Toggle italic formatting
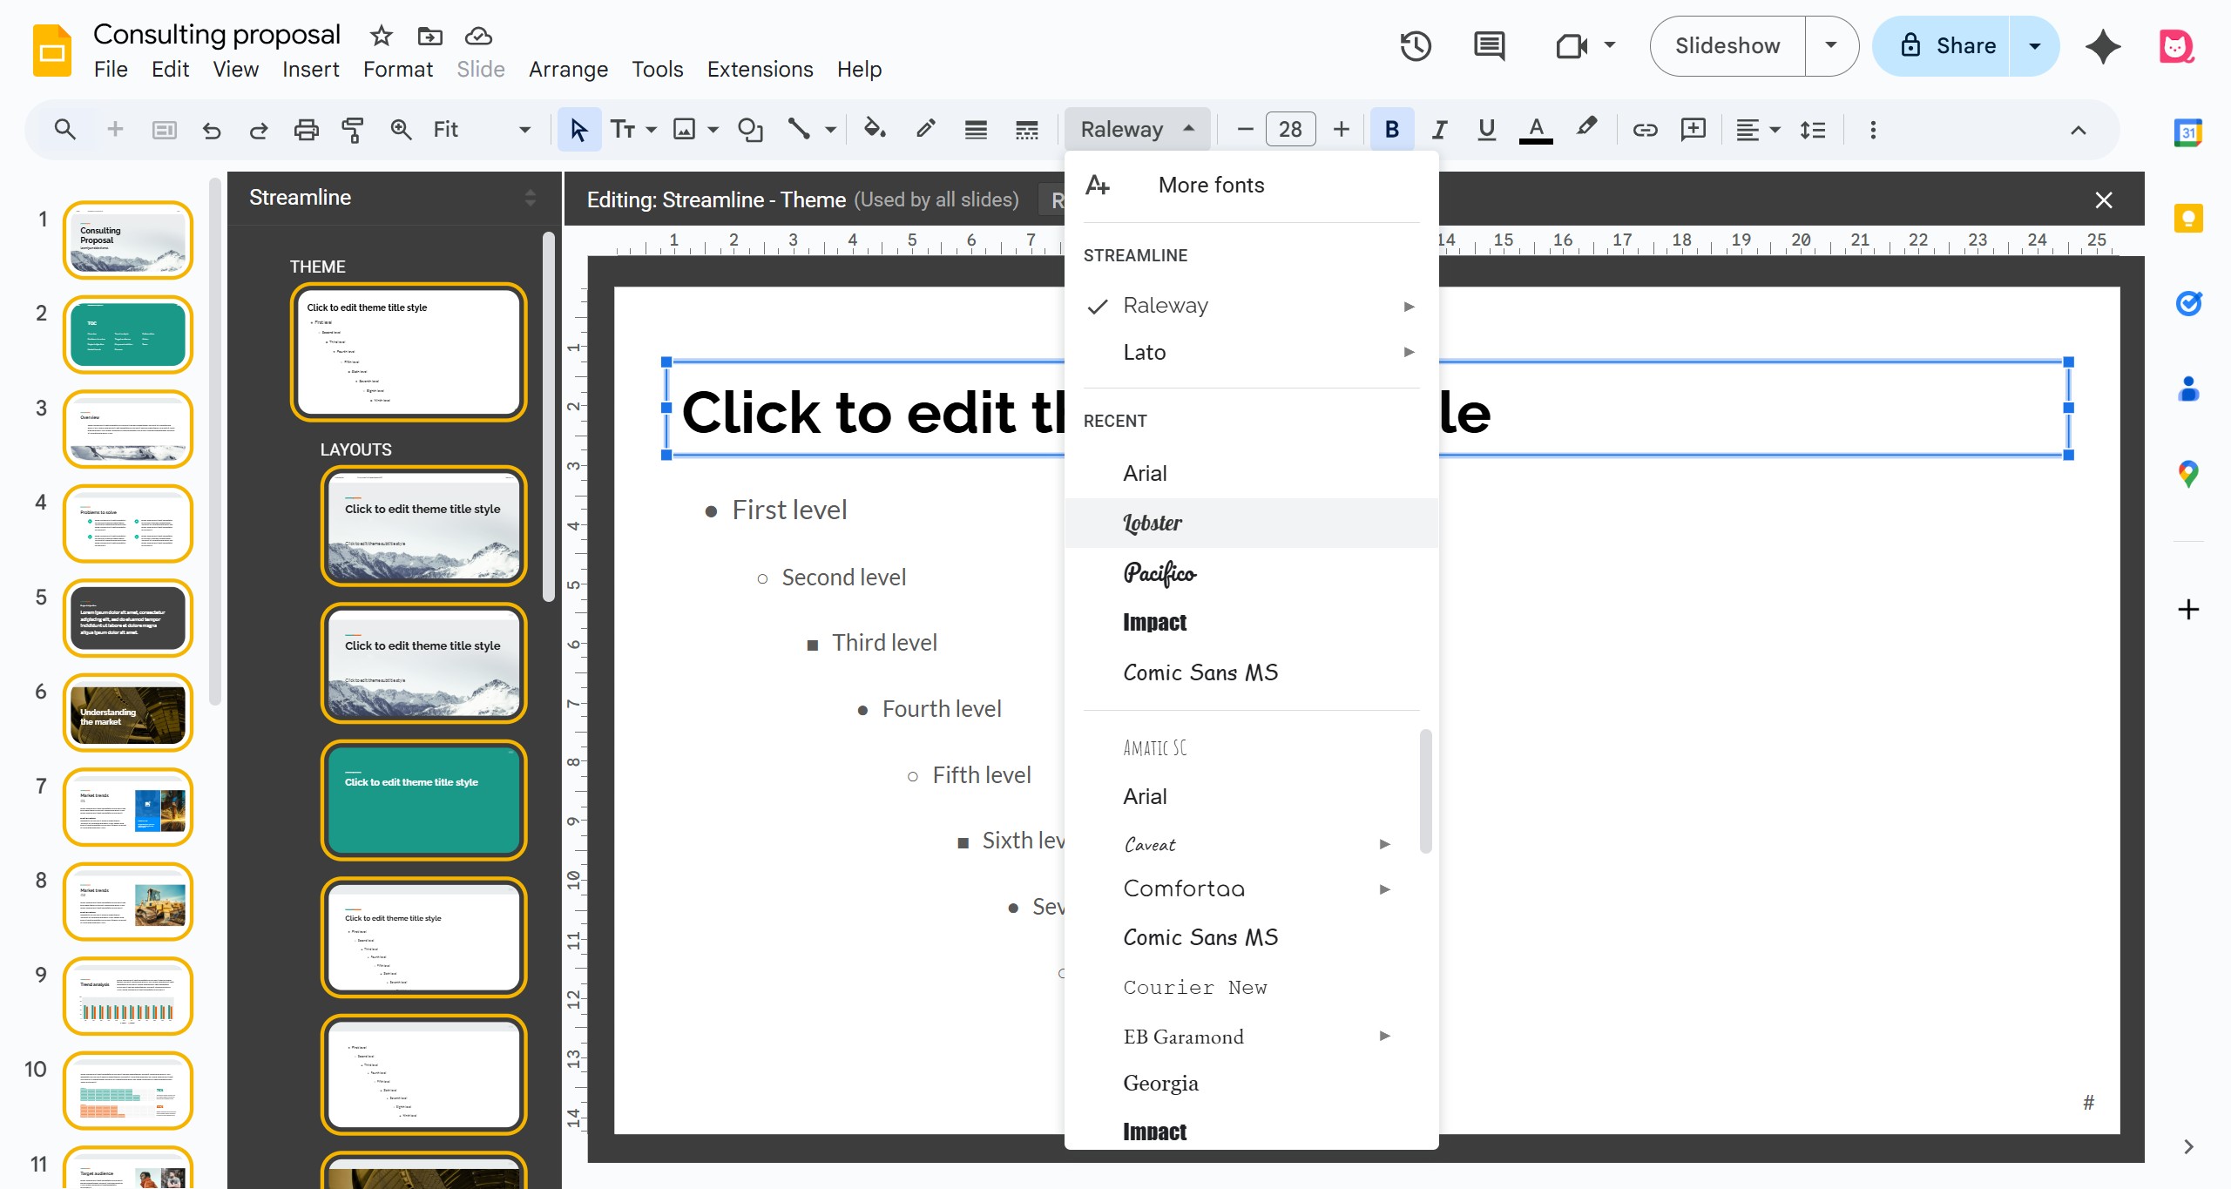Viewport: 2231px width, 1189px height. click(x=1439, y=130)
